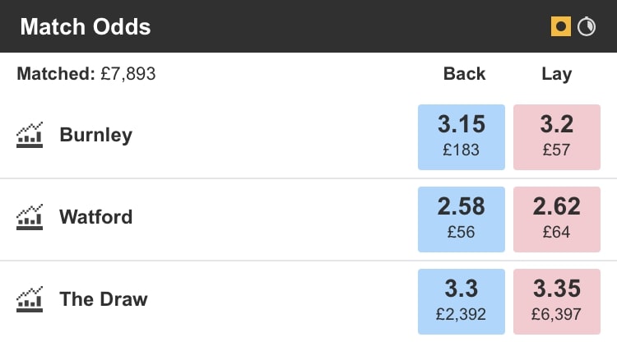Open the Burnley price chart icon

pyautogui.click(x=30, y=135)
